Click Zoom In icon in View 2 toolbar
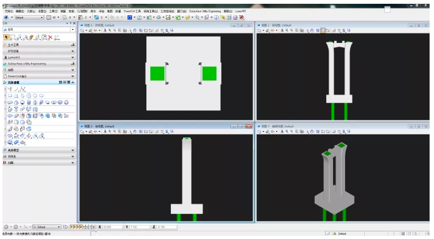 pos(287,30)
